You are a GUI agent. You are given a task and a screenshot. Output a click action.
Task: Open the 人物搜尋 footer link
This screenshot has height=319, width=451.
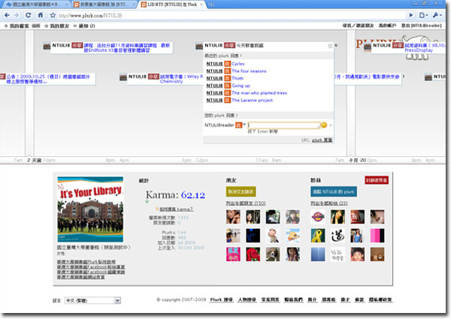point(247,299)
